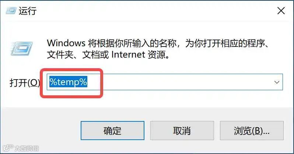Click the large Run program icon
The height and width of the screenshot is (154, 294).
22,48
